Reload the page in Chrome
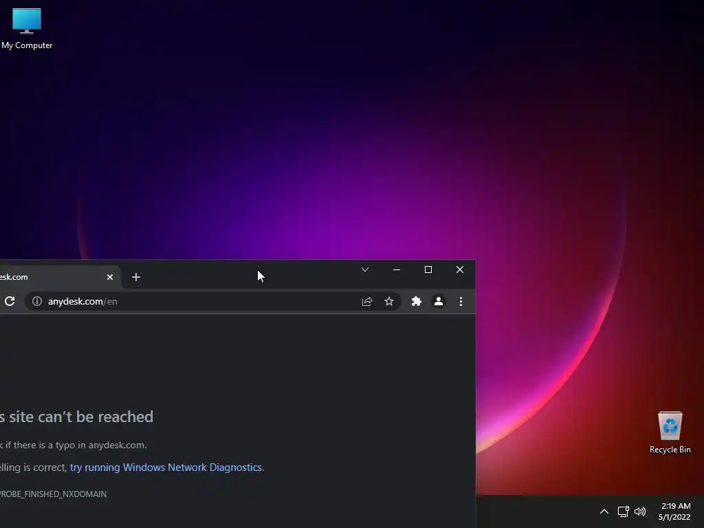704x528 pixels. tap(10, 301)
